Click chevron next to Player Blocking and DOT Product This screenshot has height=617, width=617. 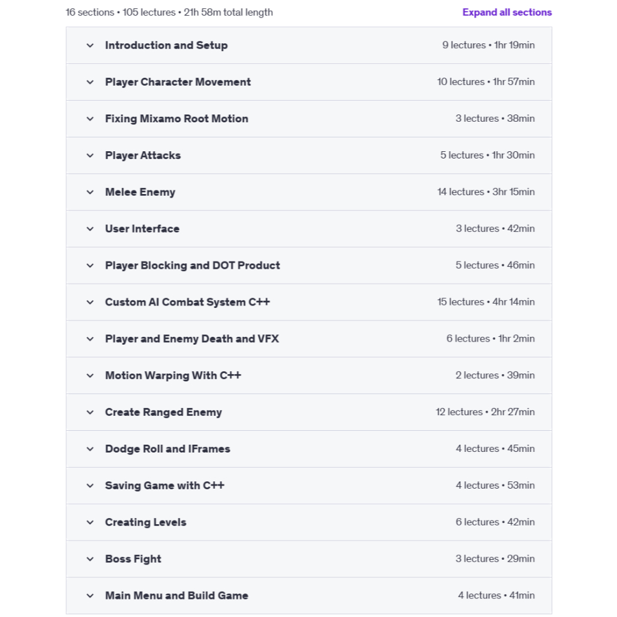[x=90, y=266]
